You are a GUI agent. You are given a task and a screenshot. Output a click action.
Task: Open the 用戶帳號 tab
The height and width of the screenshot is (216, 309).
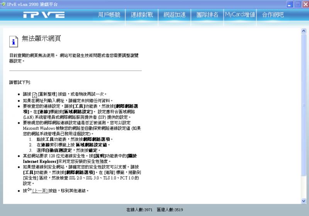(x=109, y=15)
